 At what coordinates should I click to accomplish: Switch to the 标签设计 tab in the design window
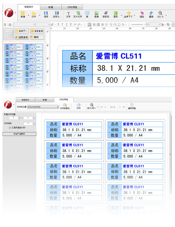[29, 7]
